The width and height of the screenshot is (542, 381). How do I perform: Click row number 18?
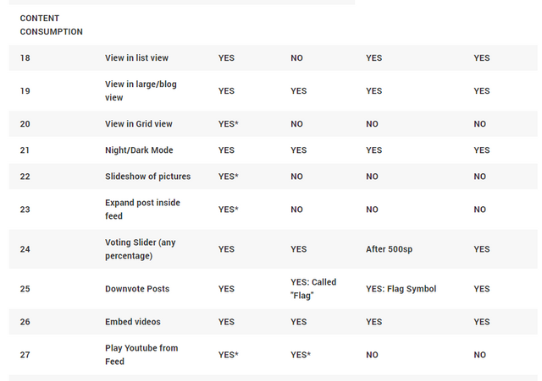(25, 57)
